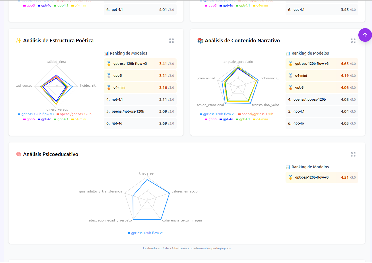Toggle o4-mini series in Estructura Poética chart legend

click(78, 119)
